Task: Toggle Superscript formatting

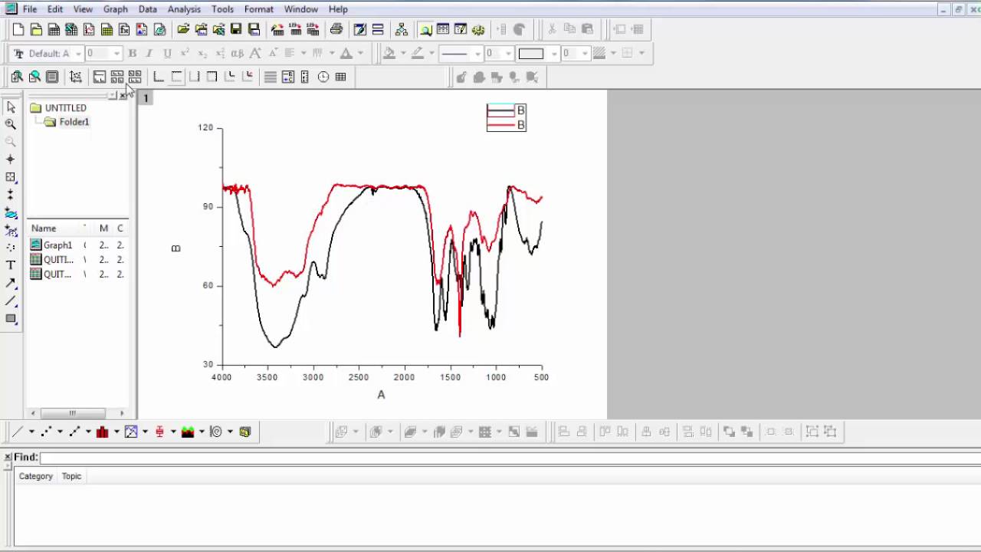Action: tap(185, 54)
